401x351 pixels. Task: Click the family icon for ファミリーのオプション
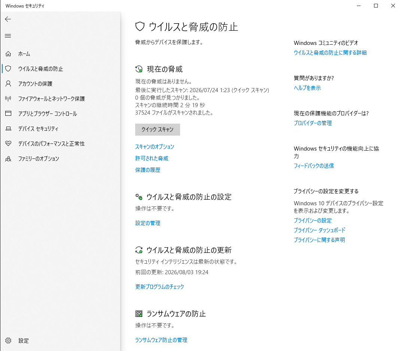pos(8,159)
